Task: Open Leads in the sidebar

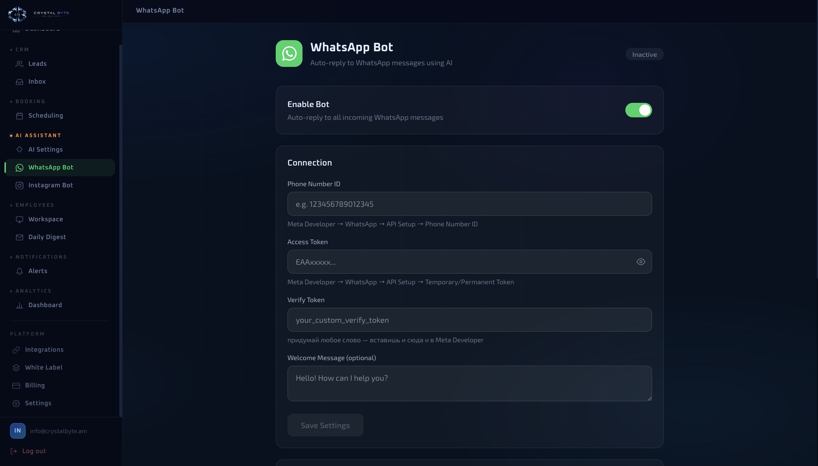Action: click(x=60, y=64)
